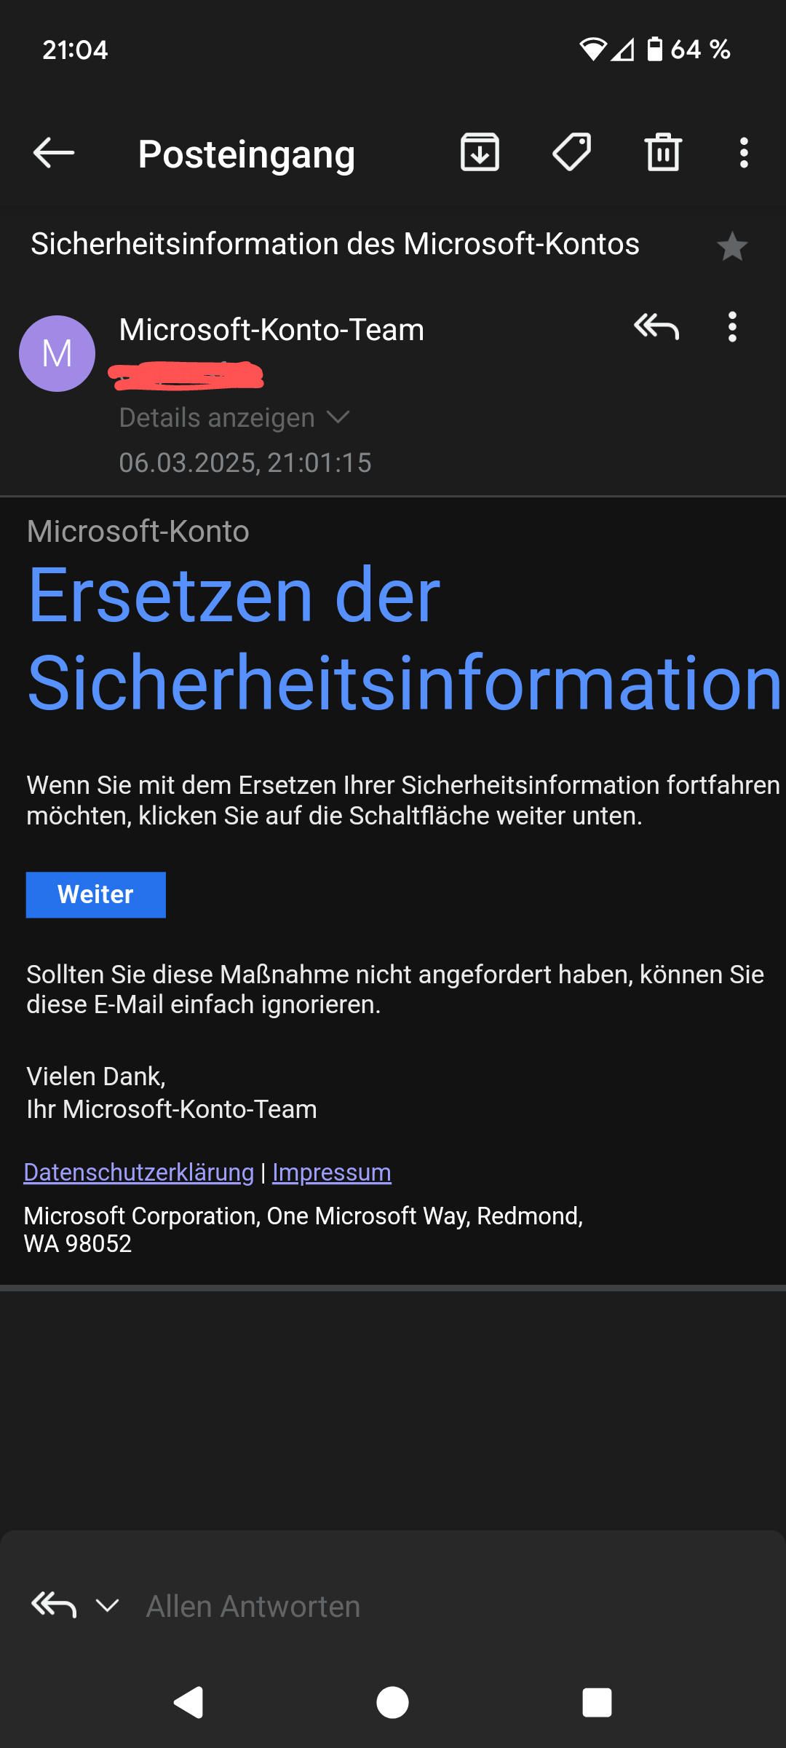Open the Datenschutzerklärung link
The height and width of the screenshot is (1748, 786).
(x=139, y=1172)
